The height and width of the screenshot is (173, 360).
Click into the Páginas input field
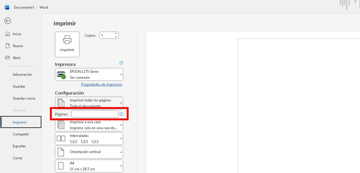coord(95,114)
